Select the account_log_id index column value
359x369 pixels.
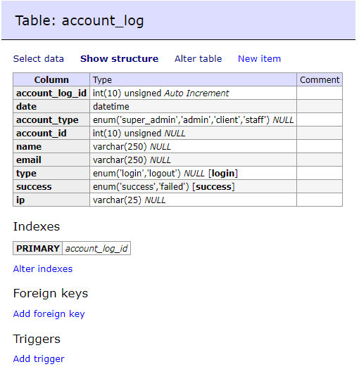click(x=96, y=249)
